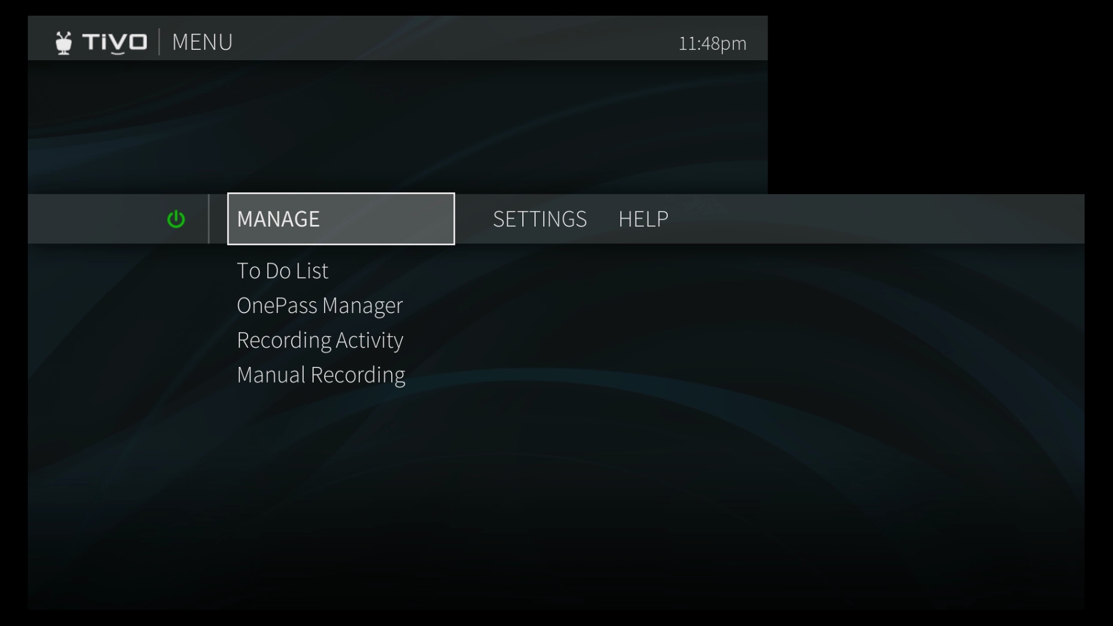This screenshot has width=1113, height=626.
Task: Choose Manual Recording option
Action: [321, 375]
